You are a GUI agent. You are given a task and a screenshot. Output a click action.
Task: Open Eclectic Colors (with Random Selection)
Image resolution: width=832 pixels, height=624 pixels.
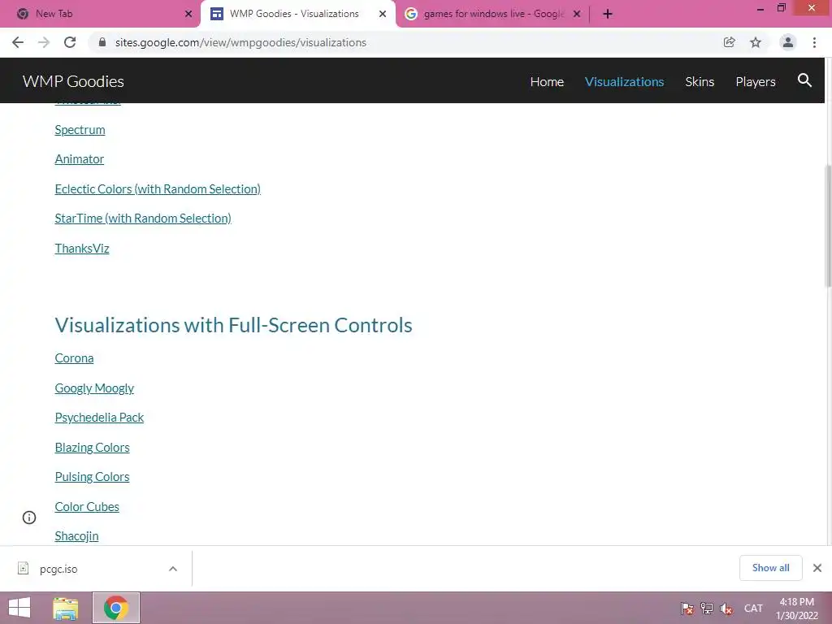click(158, 188)
